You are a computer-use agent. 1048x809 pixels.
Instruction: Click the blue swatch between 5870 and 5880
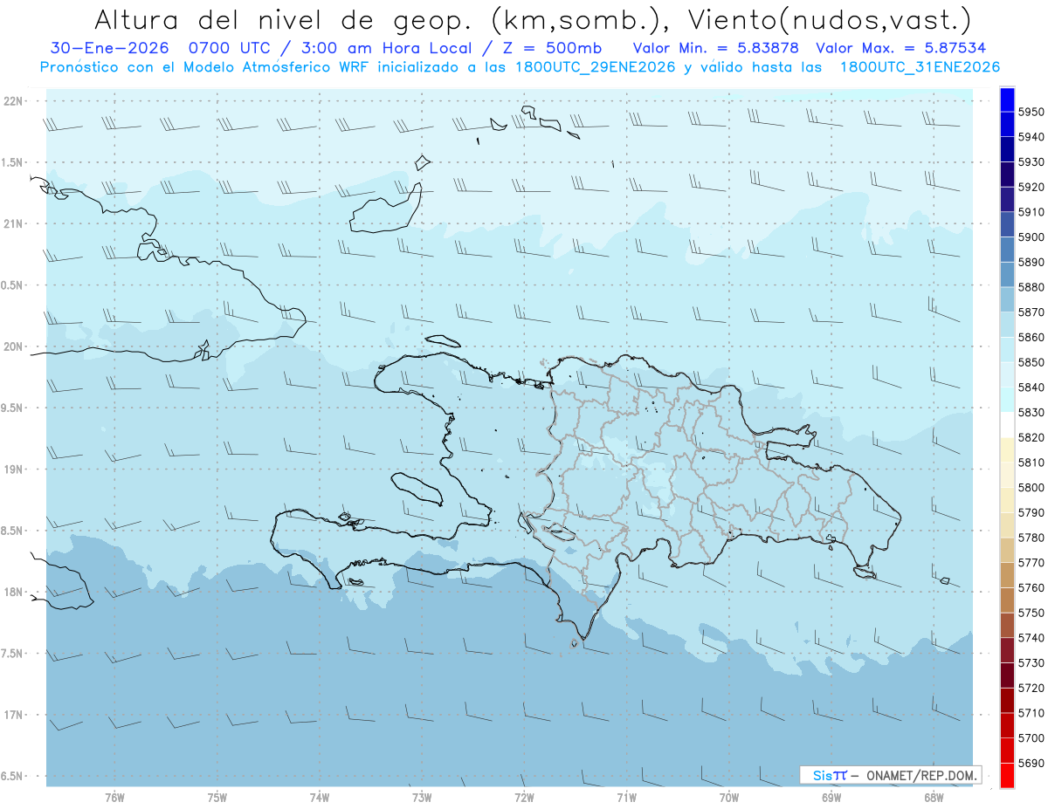point(1007,299)
